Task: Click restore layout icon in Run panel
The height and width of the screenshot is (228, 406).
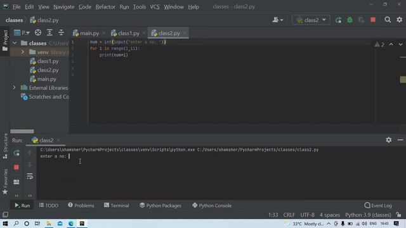Action: coord(16,182)
